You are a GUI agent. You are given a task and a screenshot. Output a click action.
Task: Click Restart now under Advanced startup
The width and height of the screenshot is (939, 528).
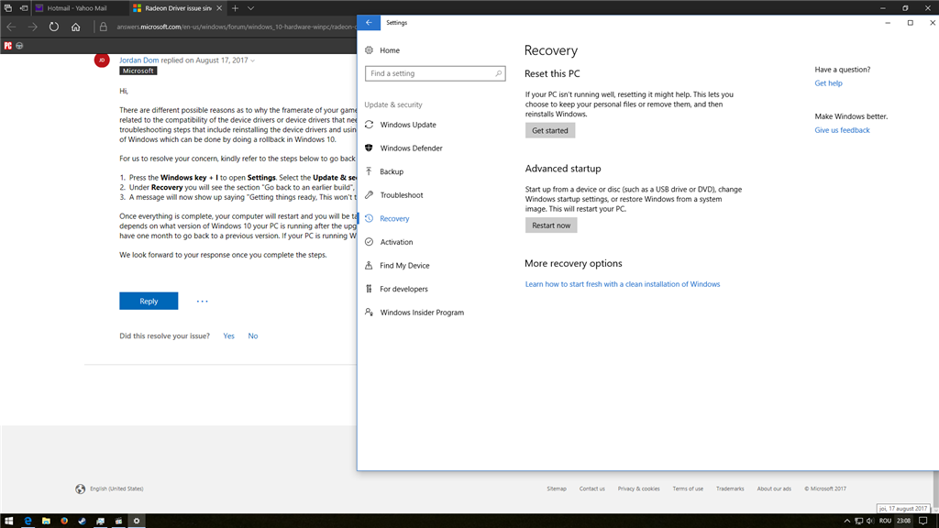coord(551,225)
